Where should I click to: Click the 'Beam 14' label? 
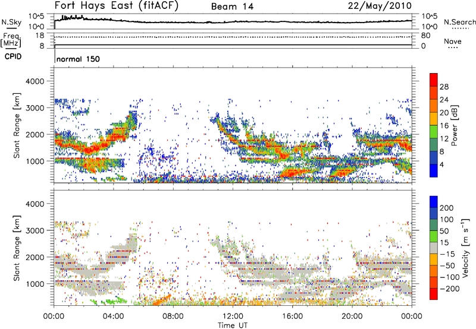pos(232,7)
